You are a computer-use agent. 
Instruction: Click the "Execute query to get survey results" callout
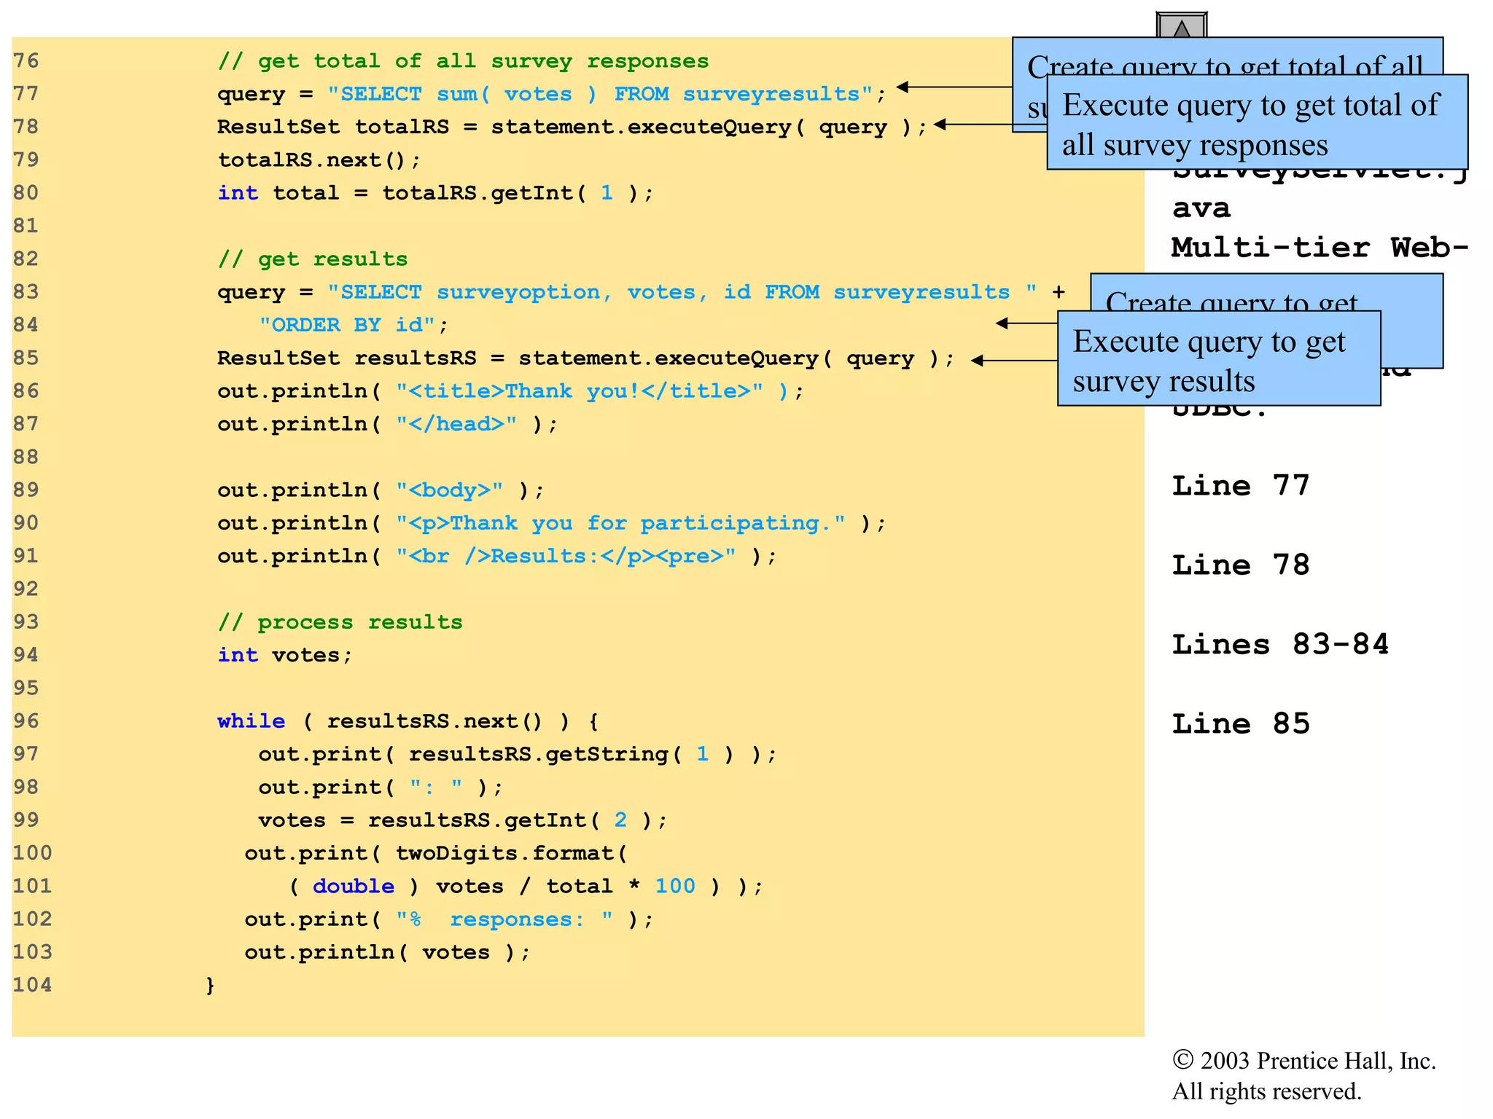click(x=1219, y=358)
